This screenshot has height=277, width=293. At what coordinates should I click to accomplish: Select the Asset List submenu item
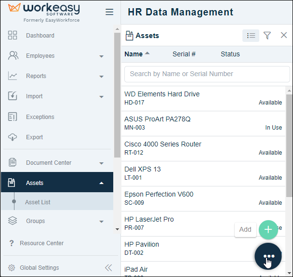[57, 202]
